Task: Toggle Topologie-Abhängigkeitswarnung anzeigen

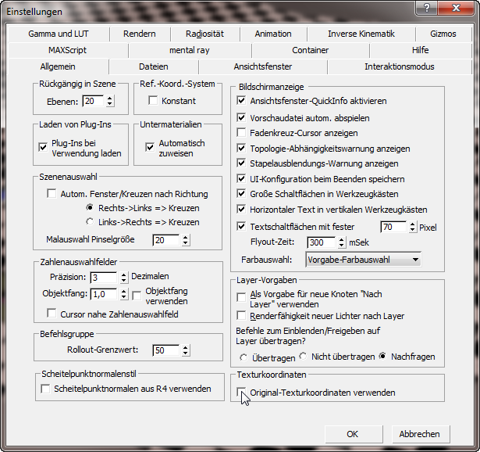Action: pos(241,148)
